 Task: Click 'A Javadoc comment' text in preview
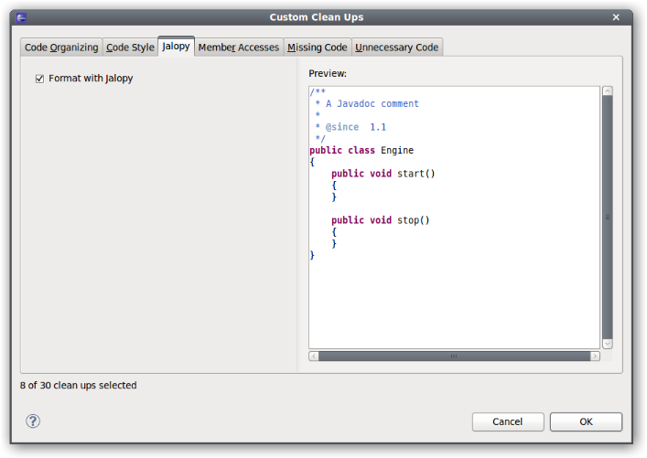tap(372, 103)
